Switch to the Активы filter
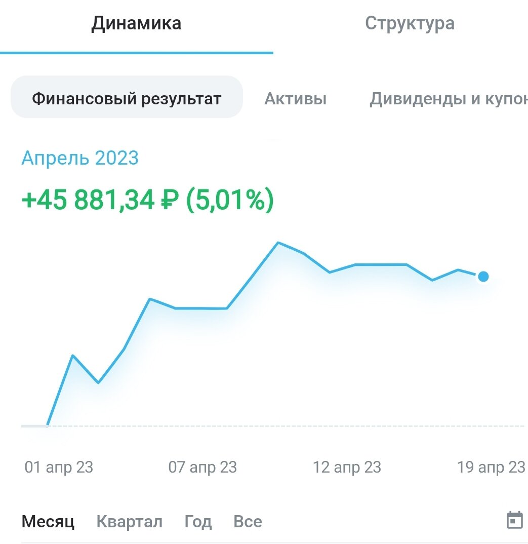 pyautogui.click(x=296, y=99)
